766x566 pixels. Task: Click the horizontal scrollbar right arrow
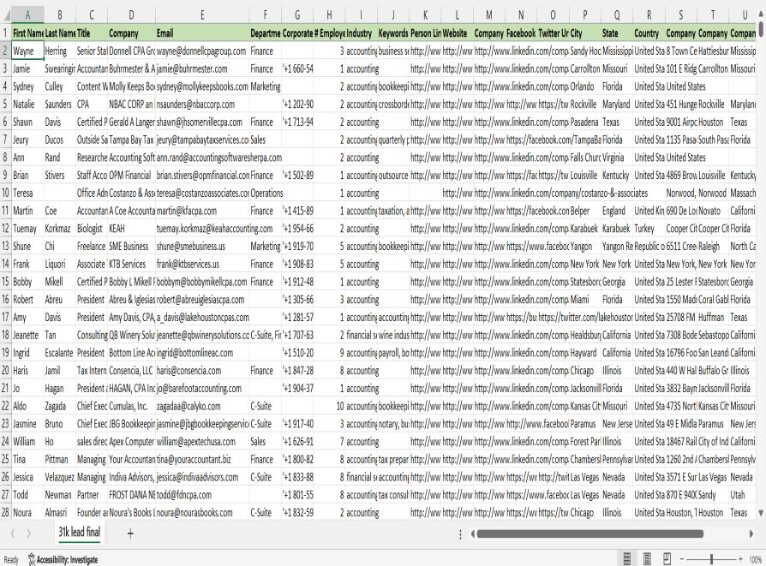pyautogui.click(x=751, y=533)
